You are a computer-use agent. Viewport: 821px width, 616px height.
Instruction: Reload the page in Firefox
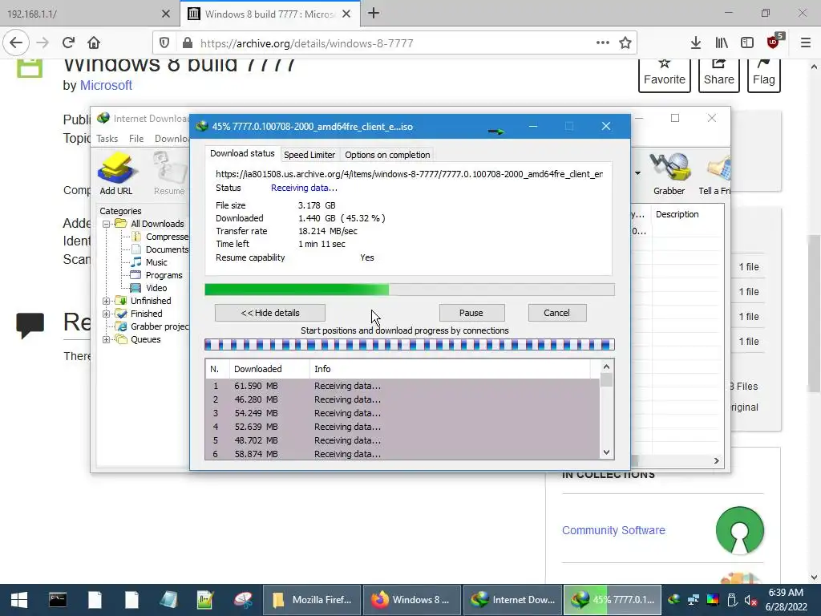[x=68, y=43]
